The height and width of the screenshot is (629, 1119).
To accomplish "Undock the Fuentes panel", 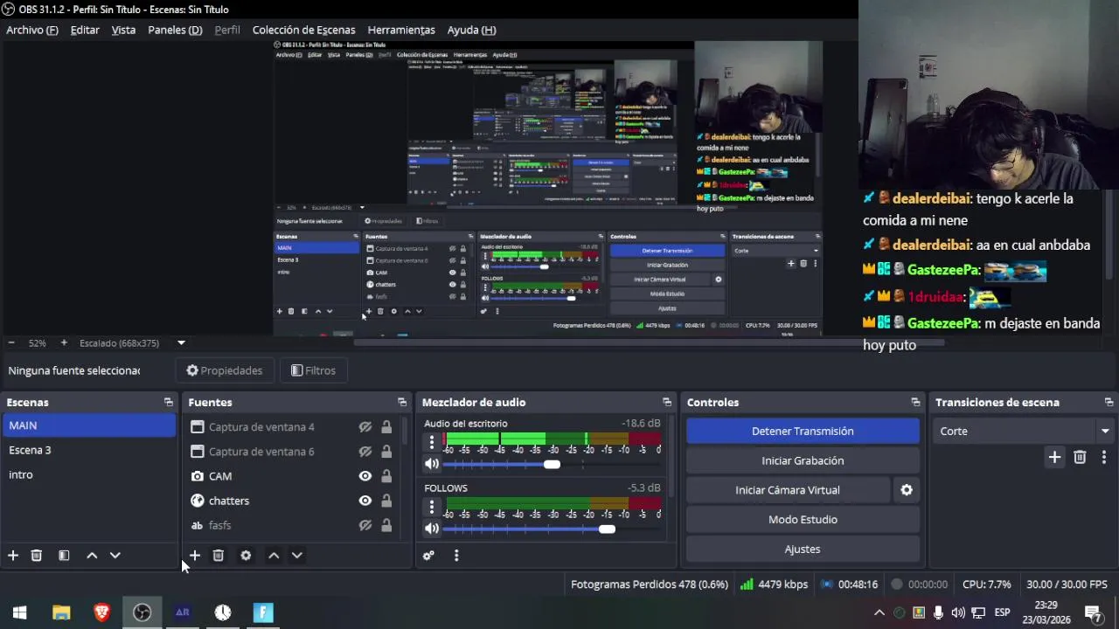I will pos(402,403).
